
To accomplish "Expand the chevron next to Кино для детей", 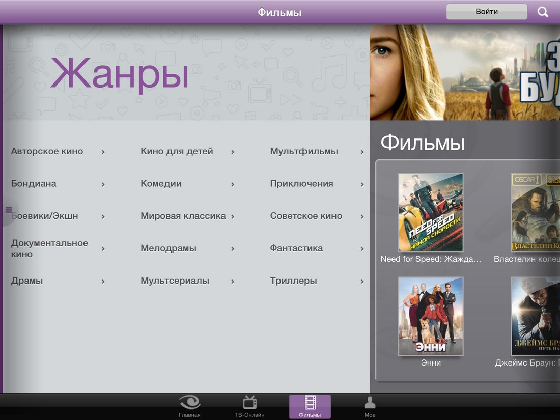I will click(x=233, y=152).
